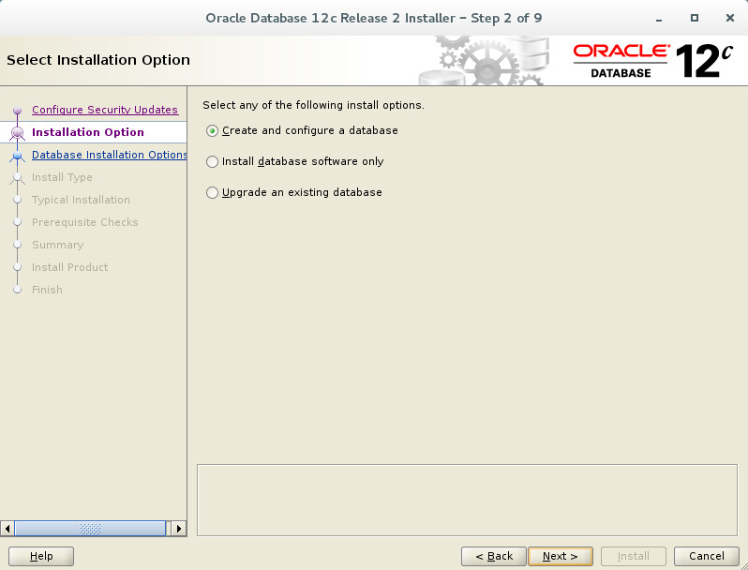
Task: Click Installation Option current step marker icon
Action: click(x=18, y=132)
